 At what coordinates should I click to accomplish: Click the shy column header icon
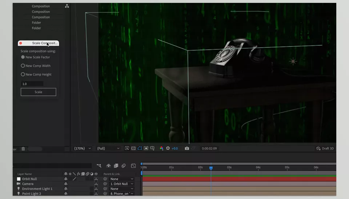point(66,174)
